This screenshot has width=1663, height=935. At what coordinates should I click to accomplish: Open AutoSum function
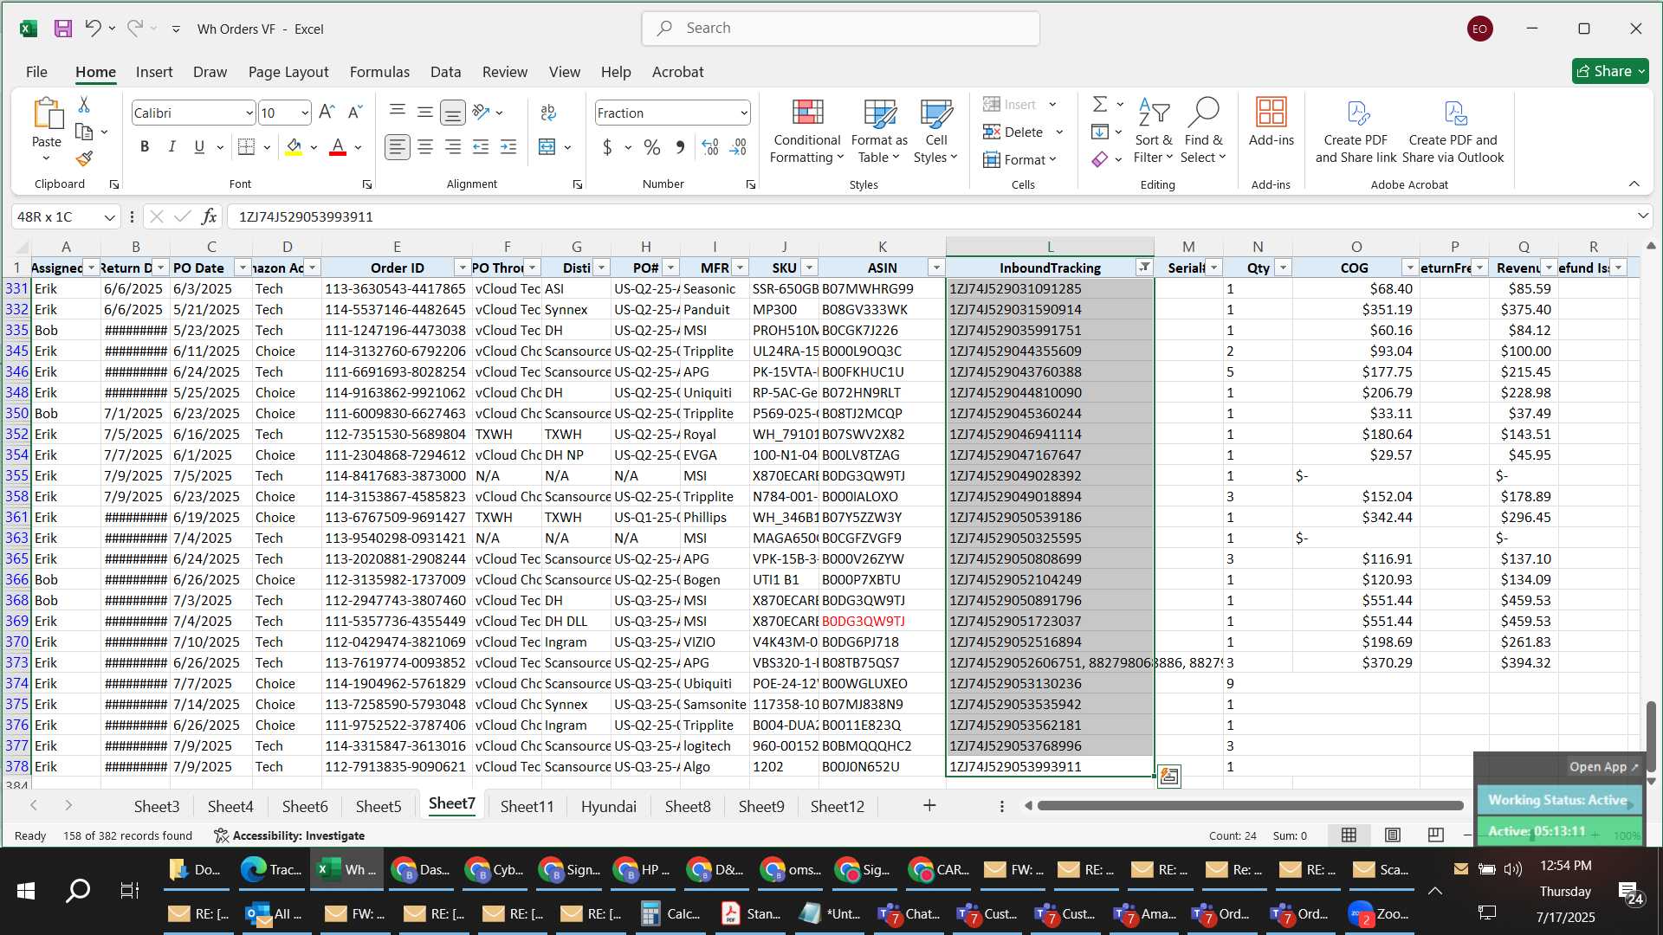(x=1100, y=105)
